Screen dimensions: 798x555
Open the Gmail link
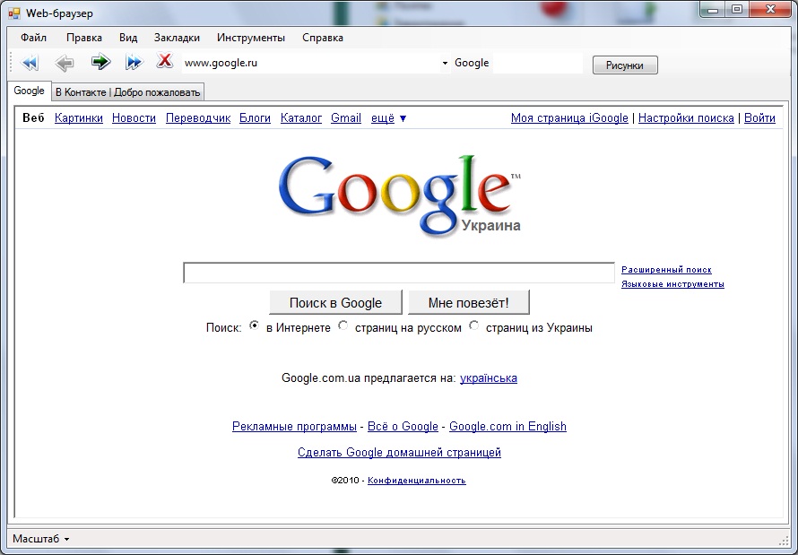click(x=346, y=118)
